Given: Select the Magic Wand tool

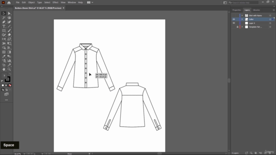Looking at the screenshot, I should coord(4,18).
